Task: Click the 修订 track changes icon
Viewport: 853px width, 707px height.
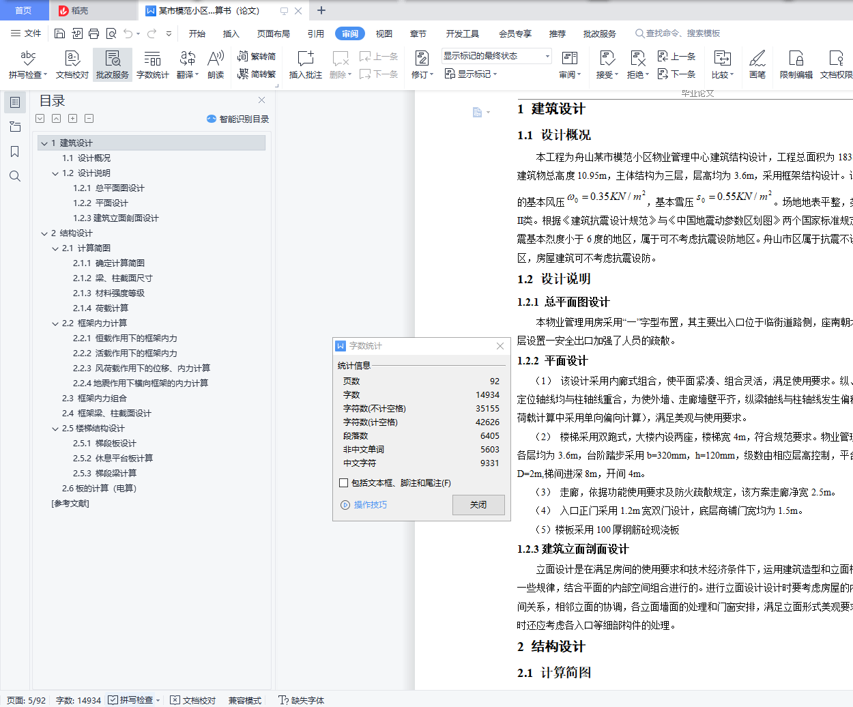Action: click(x=422, y=64)
